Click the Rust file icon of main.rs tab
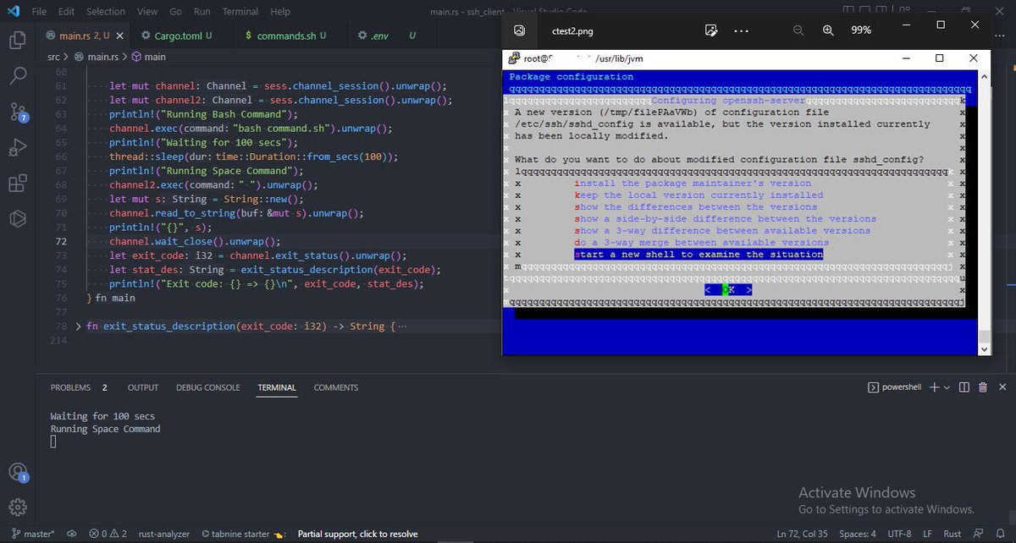1016x543 pixels. [x=51, y=36]
